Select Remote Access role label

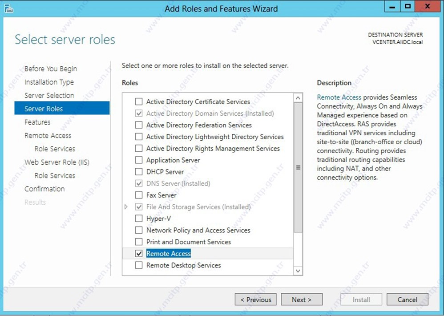point(169,253)
